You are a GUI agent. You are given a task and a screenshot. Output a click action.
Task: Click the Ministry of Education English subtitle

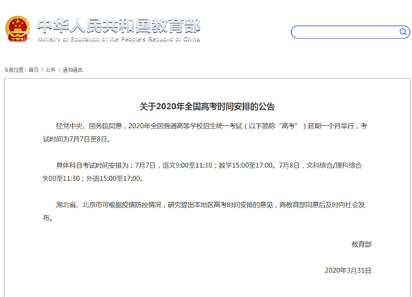tap(119, 39)
